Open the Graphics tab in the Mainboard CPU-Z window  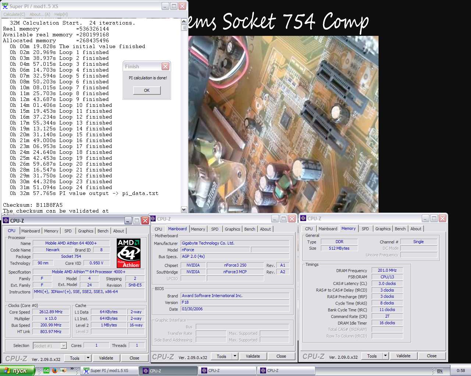click(233, 229)
